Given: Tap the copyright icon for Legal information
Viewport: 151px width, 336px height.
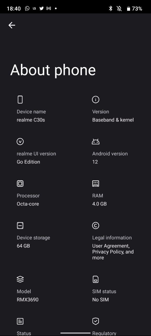Looking at the screenshot, I should pos(96,225).
